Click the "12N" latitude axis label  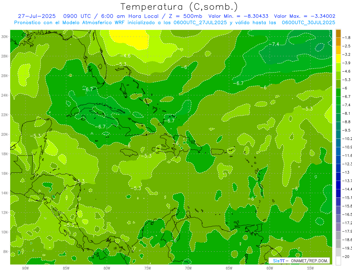click(5, 212)
